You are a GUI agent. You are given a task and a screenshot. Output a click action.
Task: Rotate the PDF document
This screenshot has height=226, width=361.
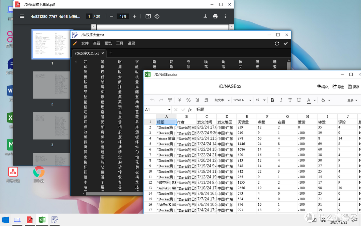click(157, 16)
